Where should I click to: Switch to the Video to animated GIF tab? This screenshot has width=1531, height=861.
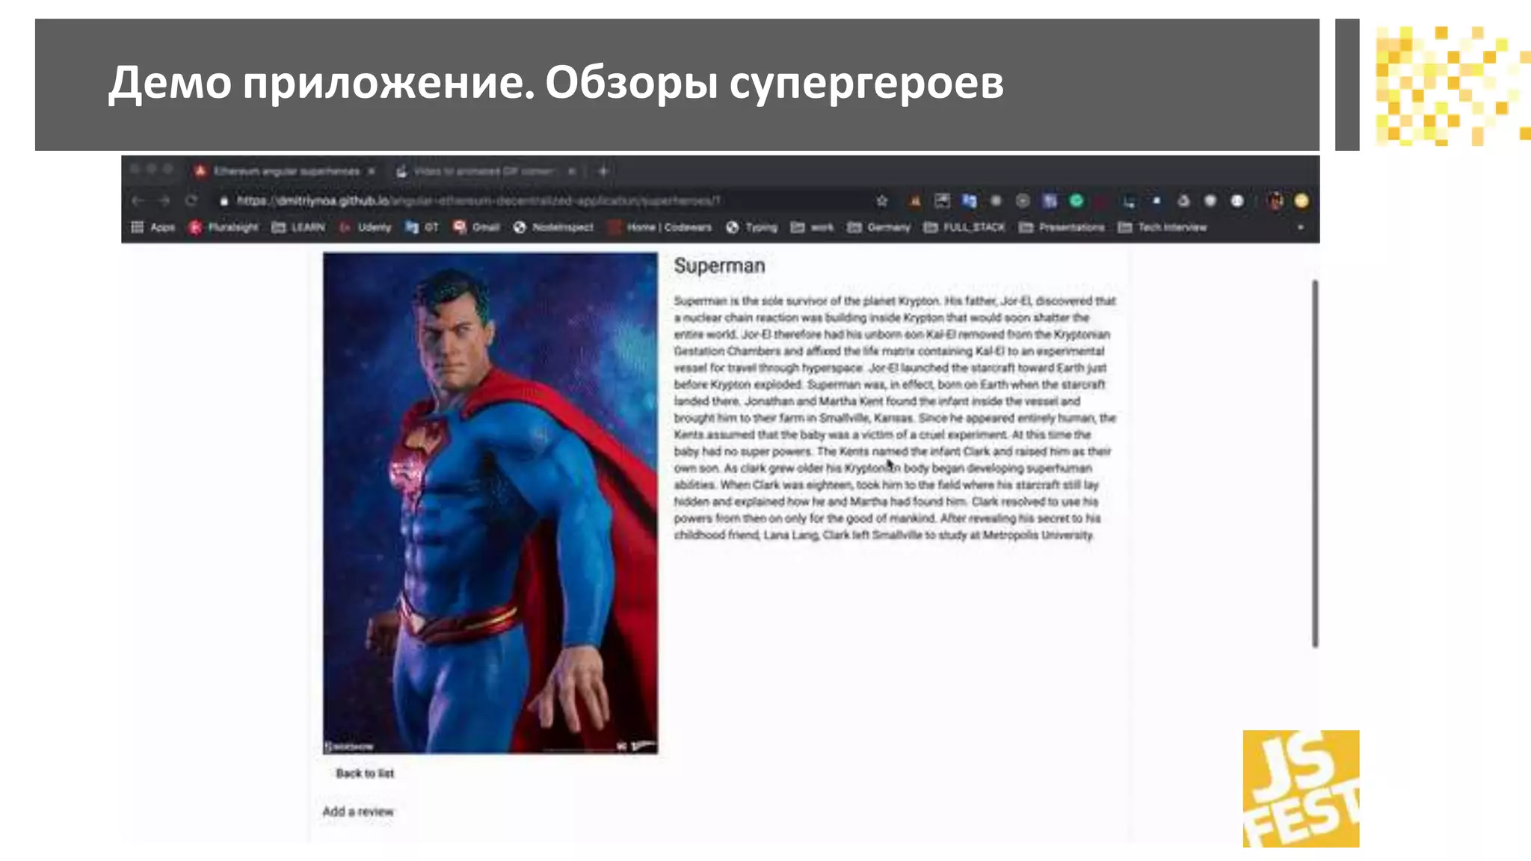click(x=484, y=171)
